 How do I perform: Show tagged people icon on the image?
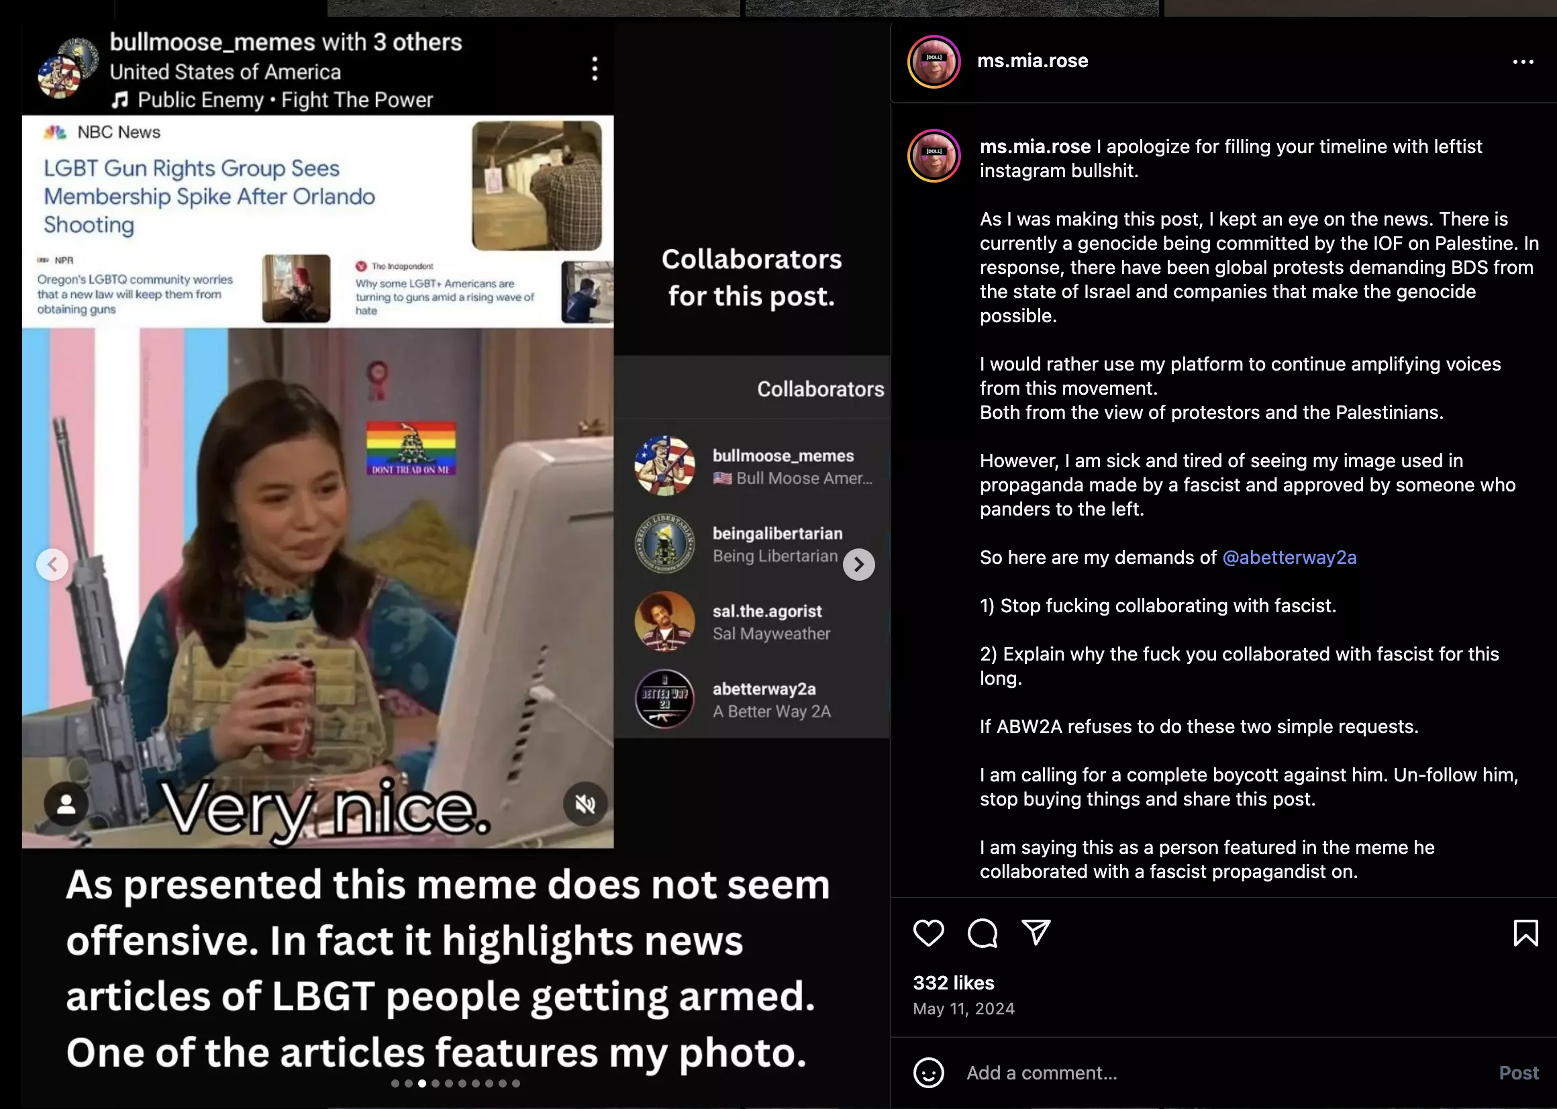[x=66, y=804]
